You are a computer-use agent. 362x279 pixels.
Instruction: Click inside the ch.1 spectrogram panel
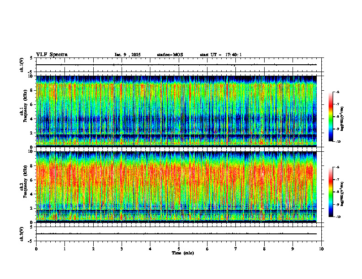[176, 111]
